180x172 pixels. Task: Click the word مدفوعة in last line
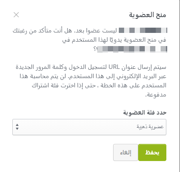pos(156,95)
